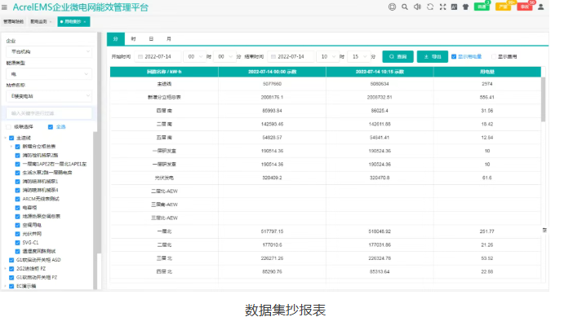Uncheck the blue 'show electricity usage' checkbox
564x317 pixels.
454,57
